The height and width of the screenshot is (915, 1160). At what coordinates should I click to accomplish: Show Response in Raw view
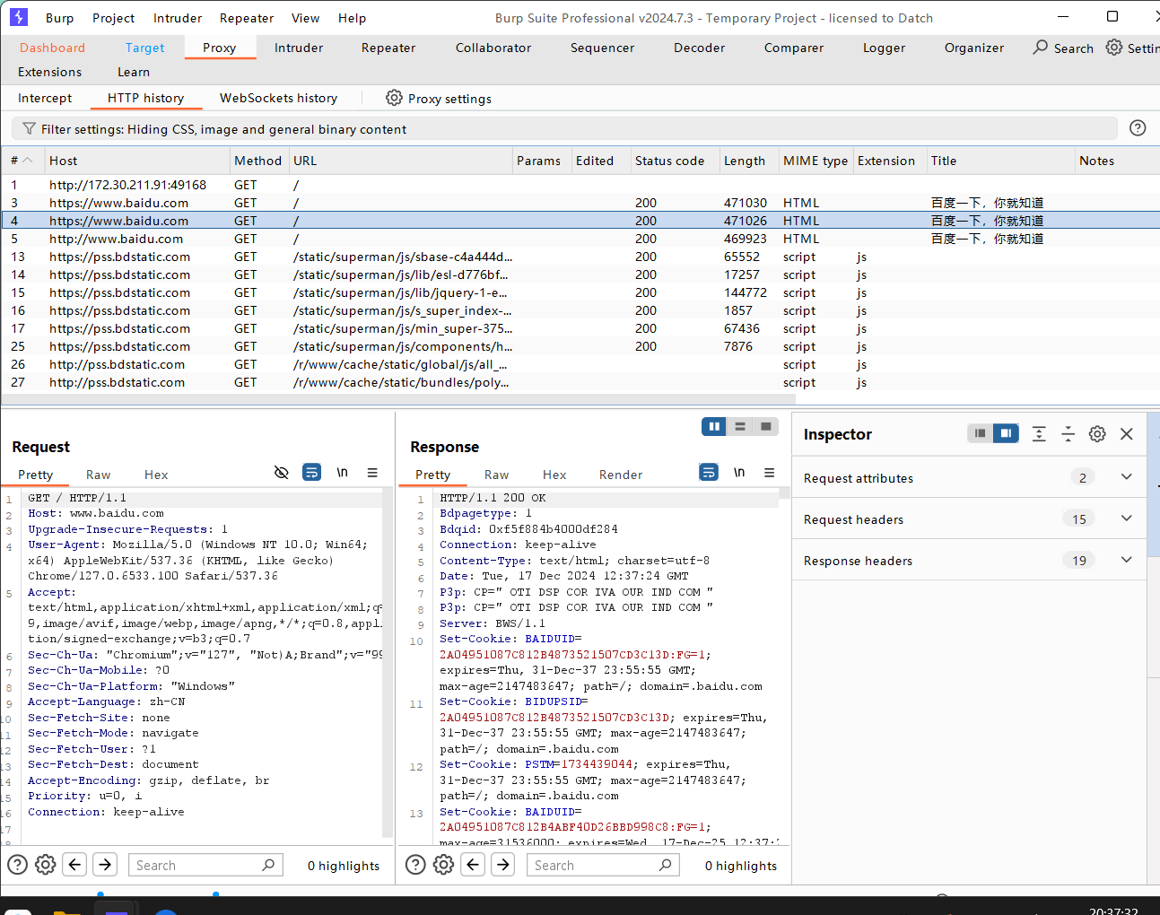496,475
